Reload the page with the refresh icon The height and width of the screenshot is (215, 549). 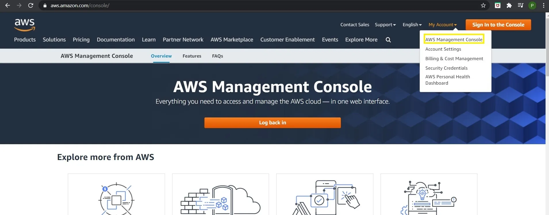point(30,5)
